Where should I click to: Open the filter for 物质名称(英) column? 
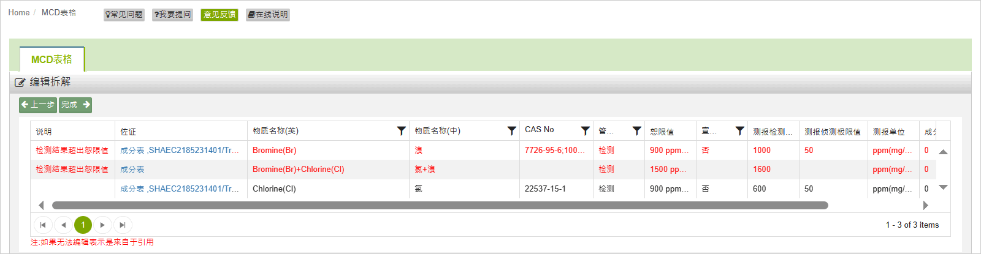coord(401,130)
